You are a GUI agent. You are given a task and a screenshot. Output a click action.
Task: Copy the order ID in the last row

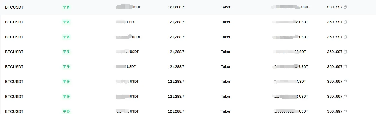click(345, 111)
